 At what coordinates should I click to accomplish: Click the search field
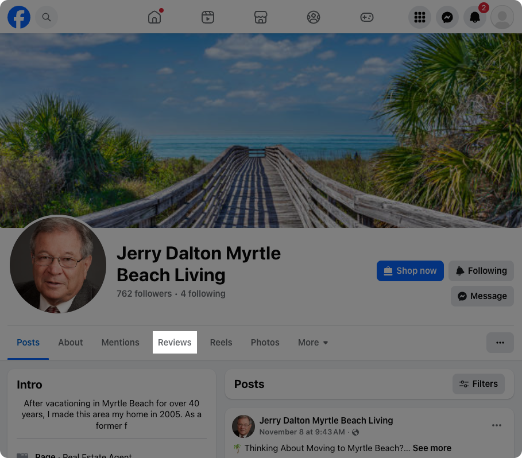pos(47,17)
